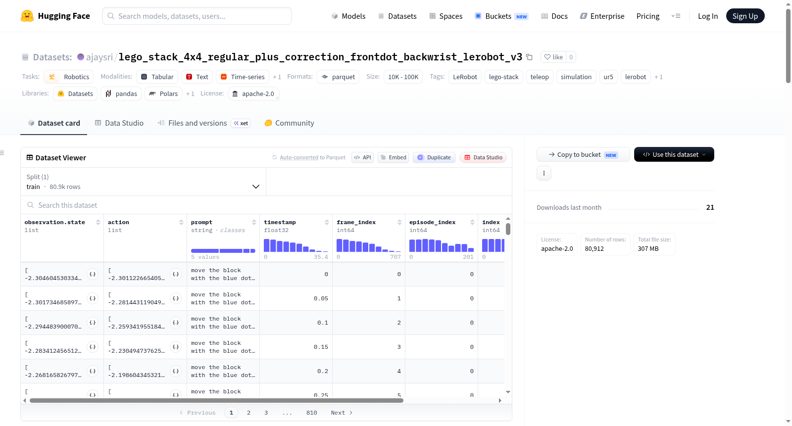Screen dimensions: 792x426
Task: Click the Duplicate button
Action: 434,157
